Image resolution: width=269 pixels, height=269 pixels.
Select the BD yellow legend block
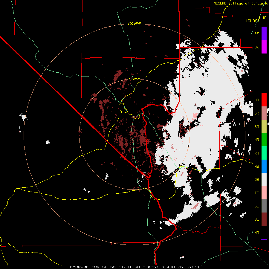[264, 126]
